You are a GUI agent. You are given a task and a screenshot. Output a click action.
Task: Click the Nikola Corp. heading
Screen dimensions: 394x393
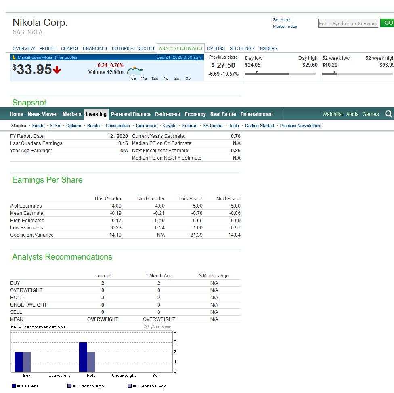tap(40, 22)
